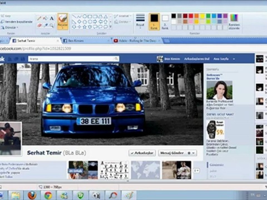Screen dimensions: 267x200
Task: Click the Serhat Temir browser tab
Action: pos(35,41)
